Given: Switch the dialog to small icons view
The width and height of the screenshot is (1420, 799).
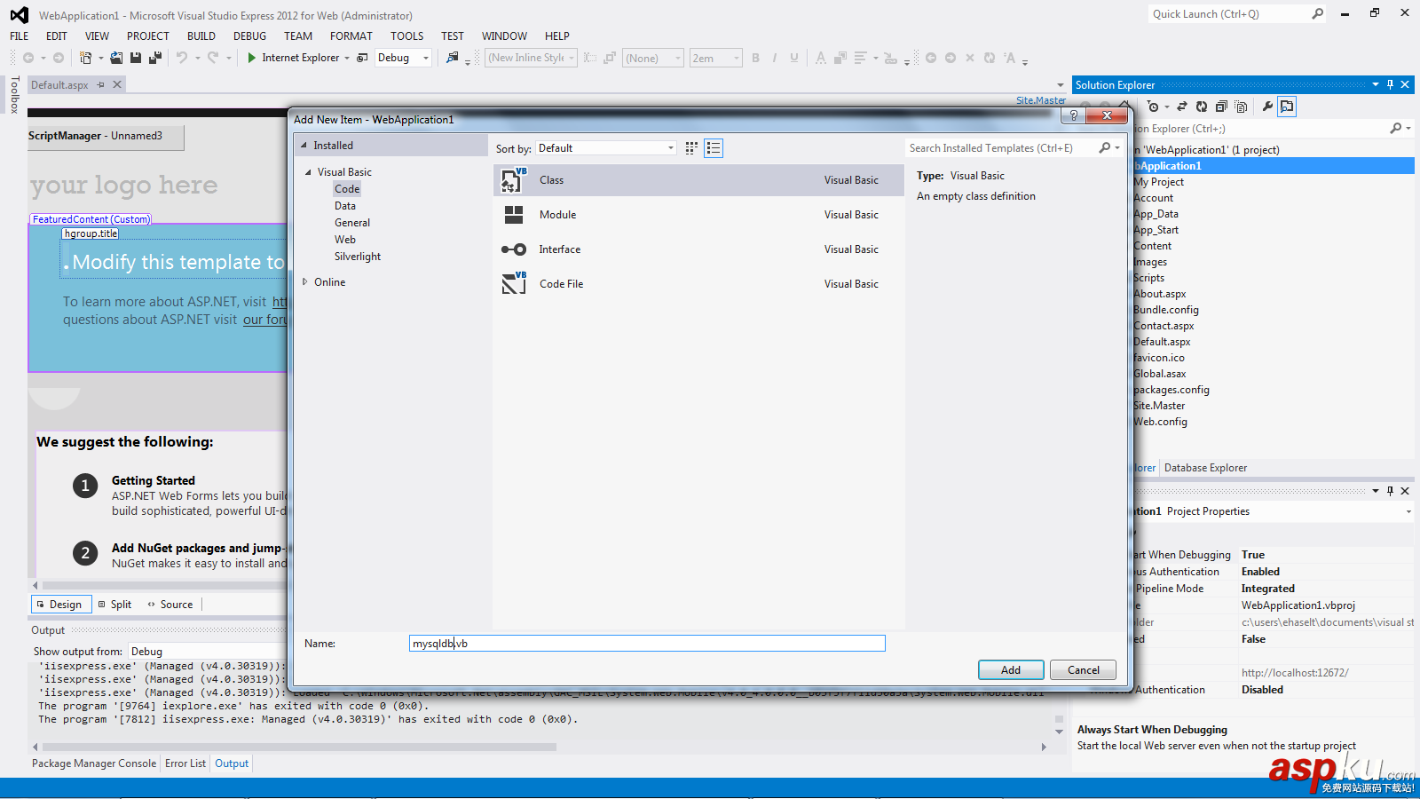Looking at the screenshot, I should [691, 148].
